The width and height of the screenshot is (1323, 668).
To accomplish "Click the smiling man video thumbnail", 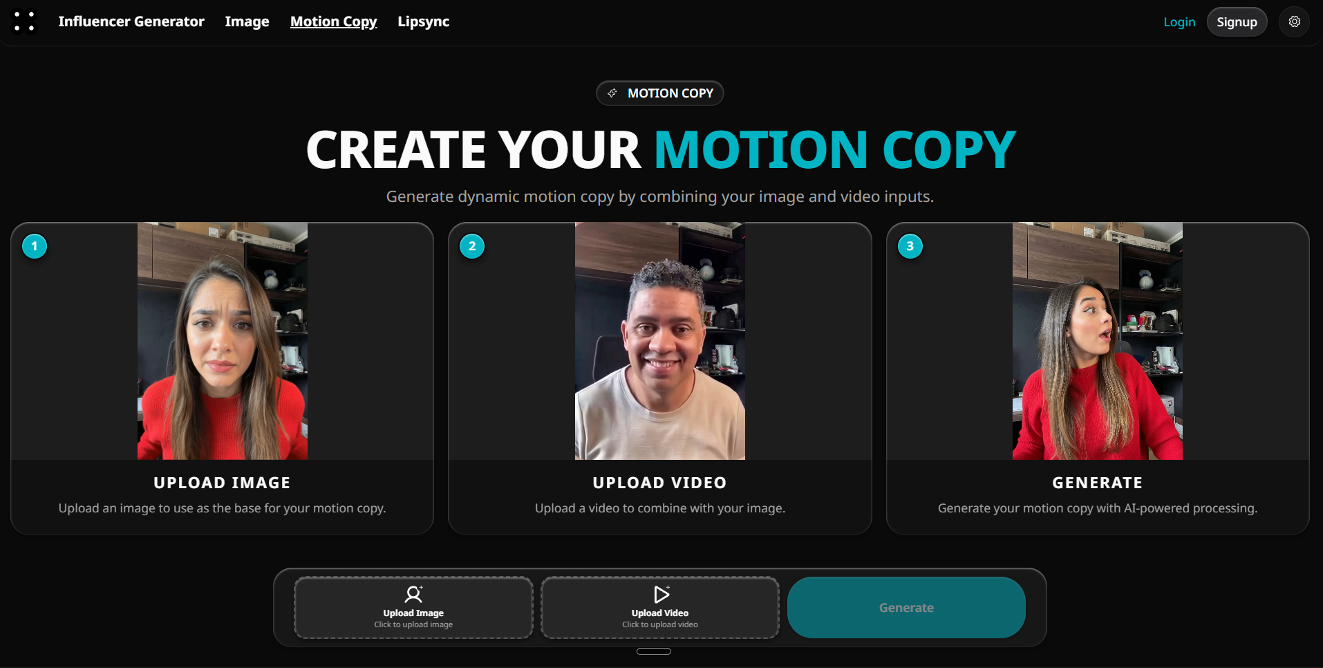I will pyautogui.click(x=660, y=341).
